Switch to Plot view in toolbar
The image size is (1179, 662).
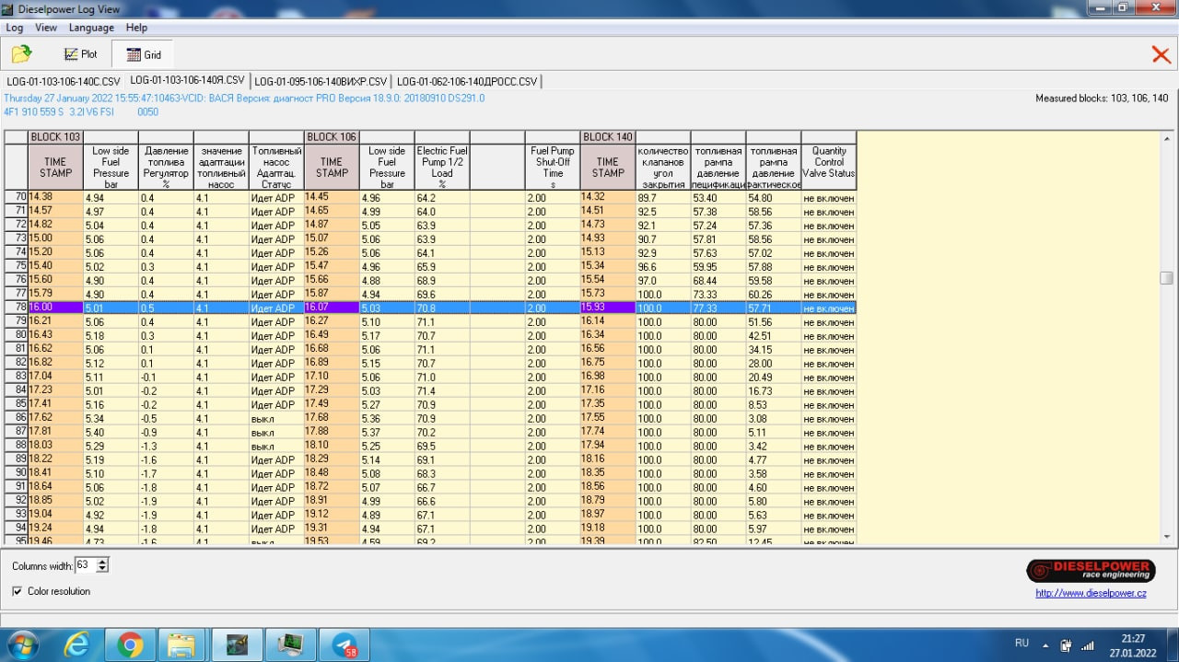click(80, 54)
